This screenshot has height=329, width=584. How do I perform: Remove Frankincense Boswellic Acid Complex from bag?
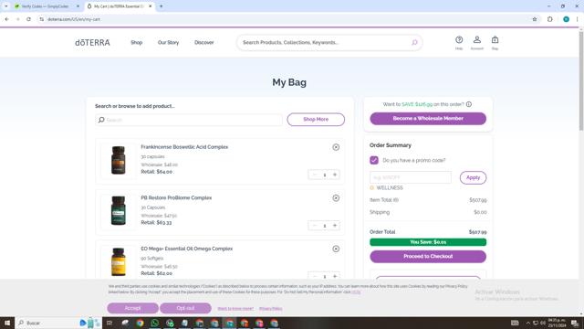coord(336,147)
